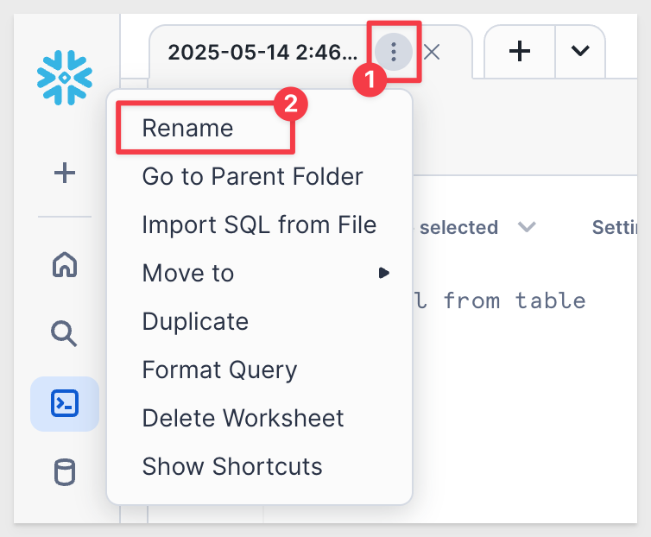Screen dimensions: 651x537
Task: Open the 'selected' dropdown chevron
Action: 527,227
